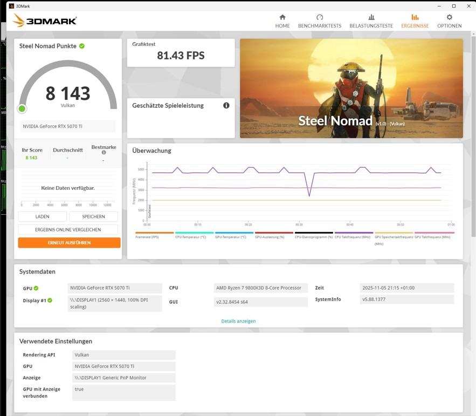
Task: Click the Rendering API value Vulkan
Action: (124, 355)
